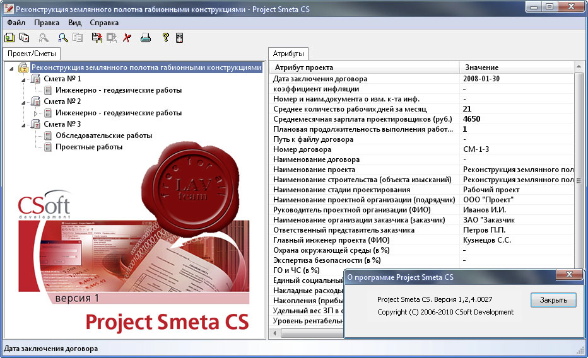The width and height of the screenshot is (588, 358).
Task: Click the blue magnifier search icon
Action: click(63, 37)
